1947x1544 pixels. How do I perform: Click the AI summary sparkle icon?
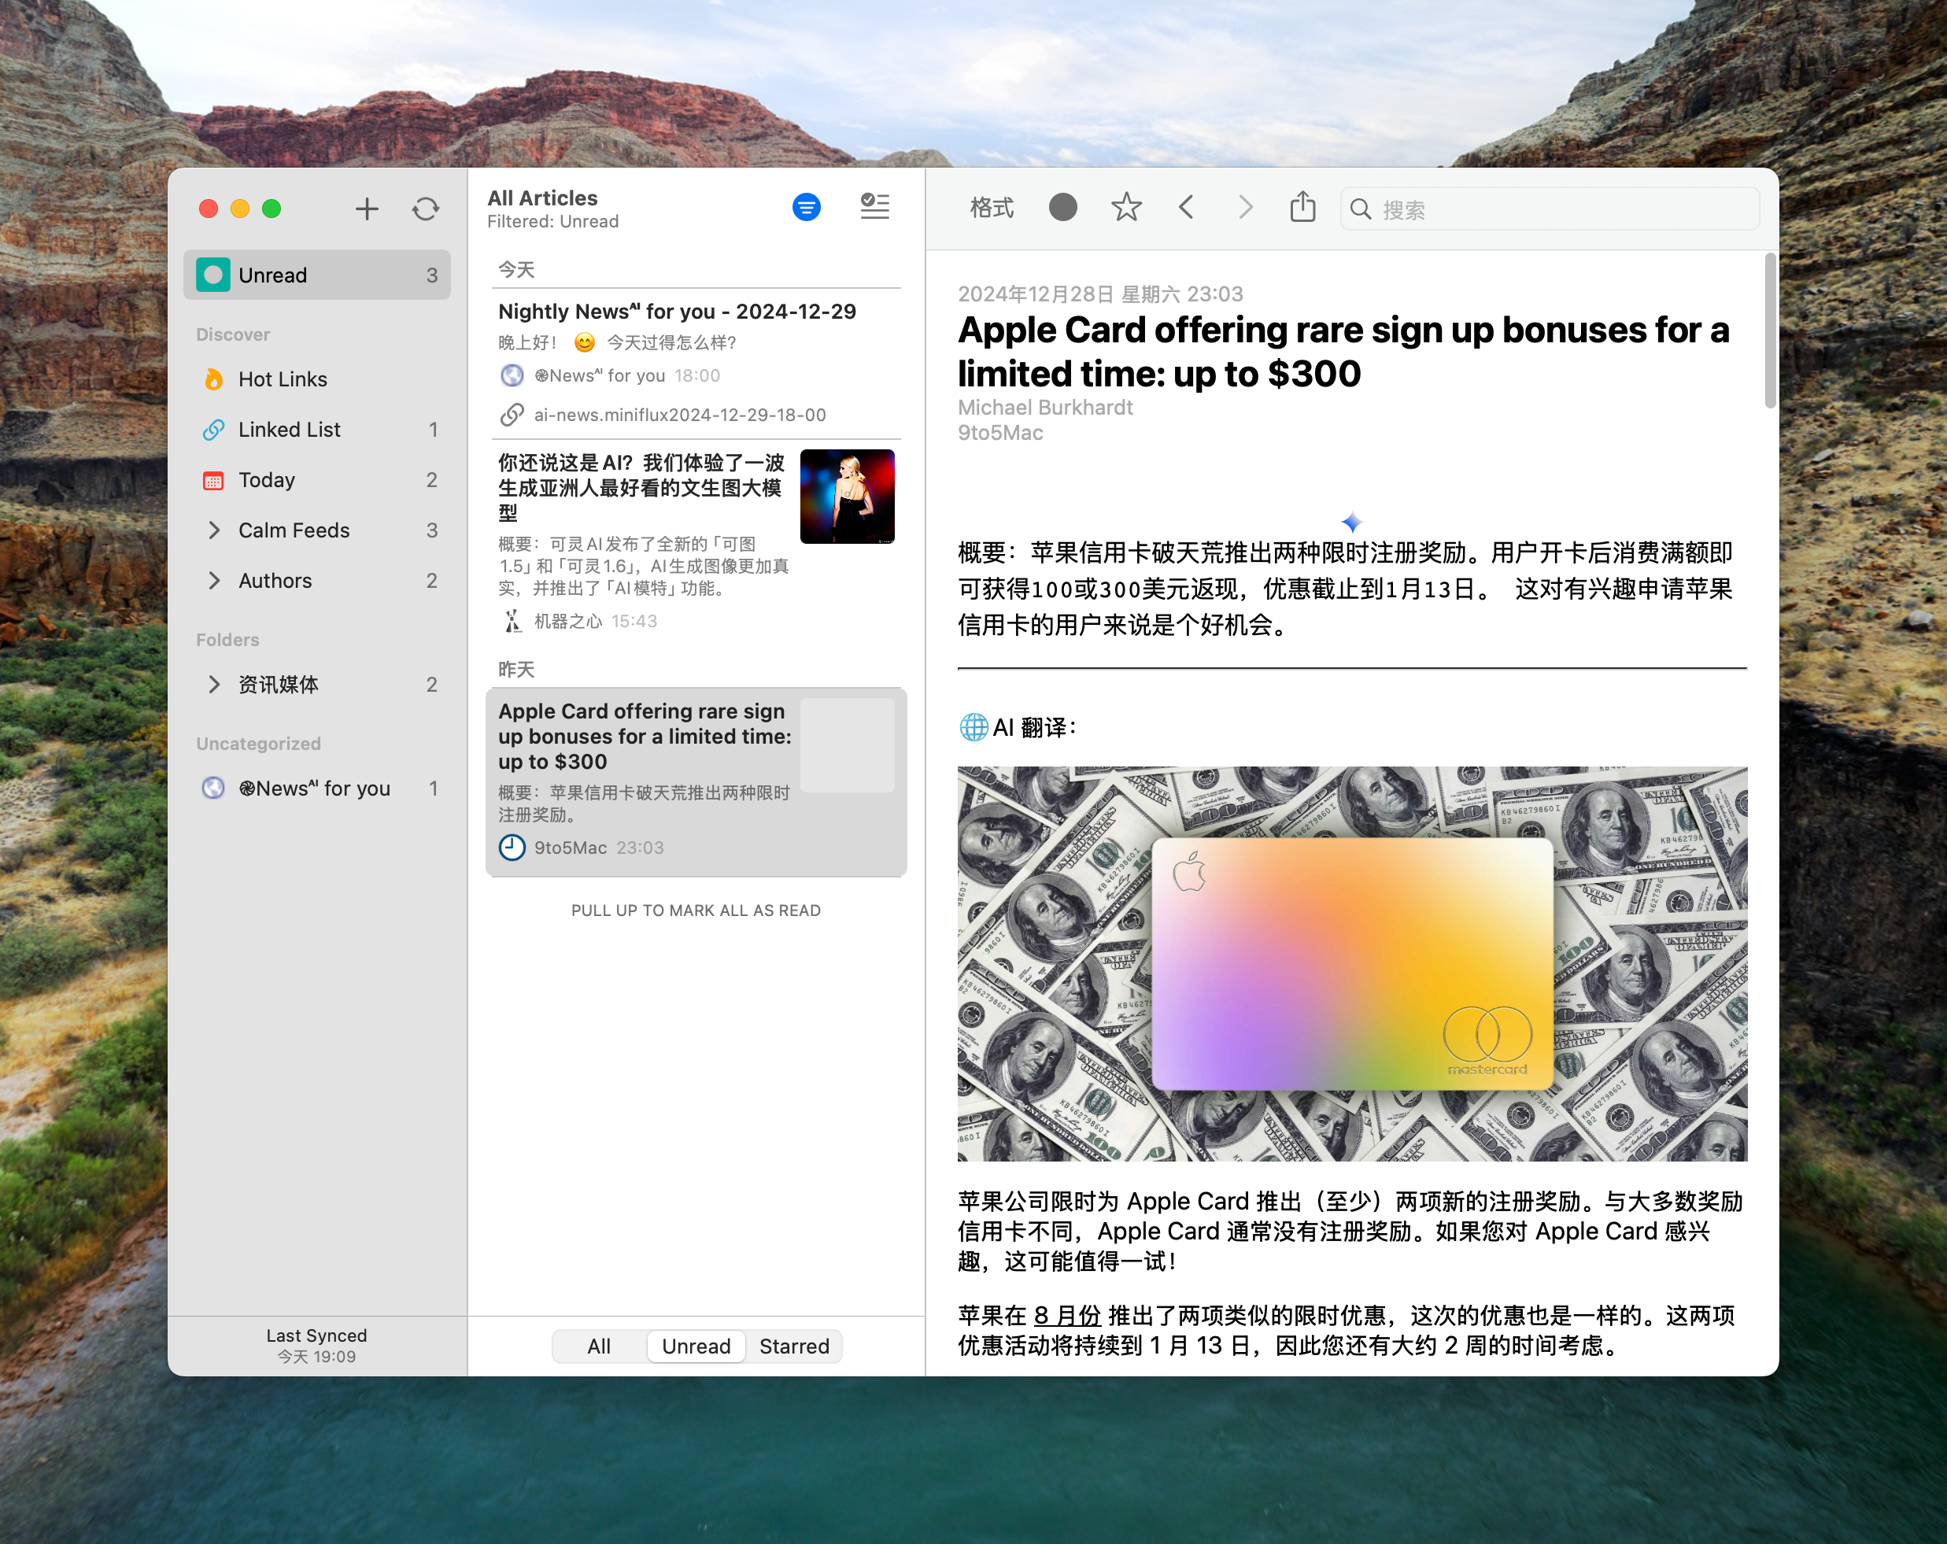pyautogui.click(x=1351, y=522)
